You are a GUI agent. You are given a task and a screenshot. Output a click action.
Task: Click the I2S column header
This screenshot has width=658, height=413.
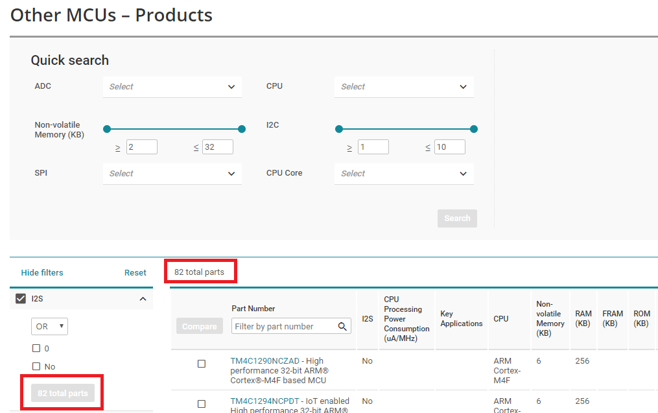(368, 319)
